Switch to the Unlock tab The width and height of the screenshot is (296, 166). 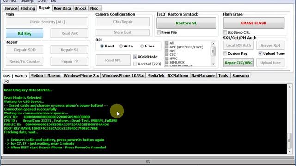(x=80, y=8)
